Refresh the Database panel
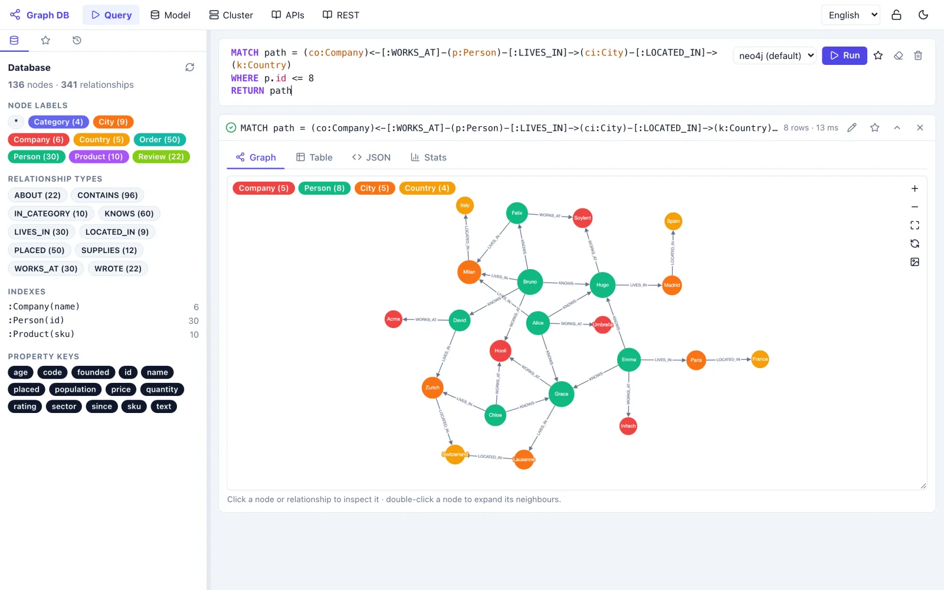 click(x=189, y=67)
